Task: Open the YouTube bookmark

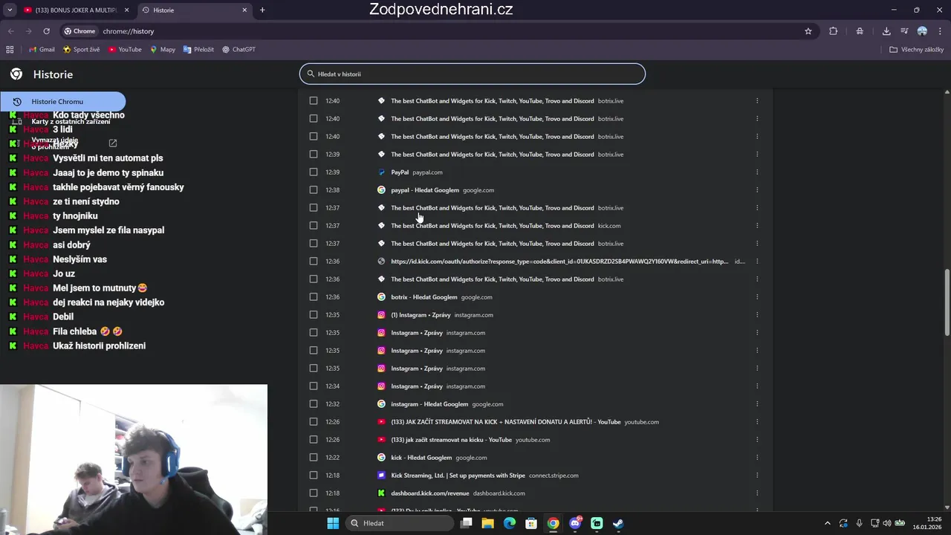Action: click(125, 50)
